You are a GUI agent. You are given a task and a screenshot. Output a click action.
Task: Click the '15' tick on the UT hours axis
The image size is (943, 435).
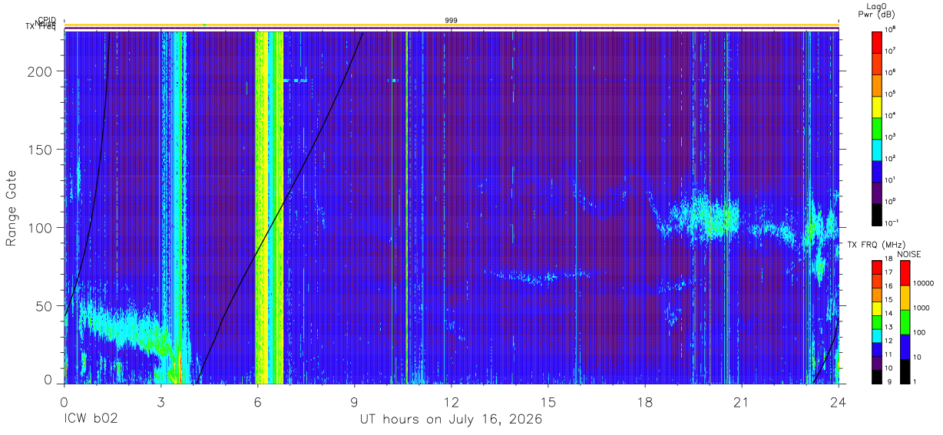click(x=548, y=401)
